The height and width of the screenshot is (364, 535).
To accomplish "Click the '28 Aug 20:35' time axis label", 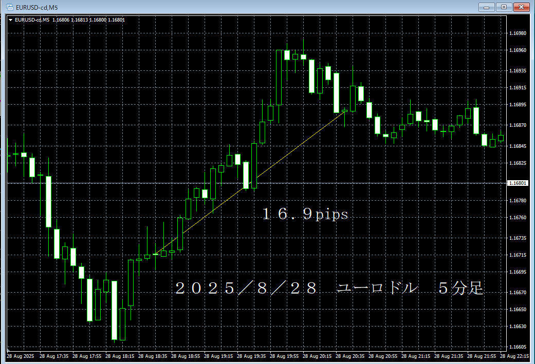I will click(x=350, y=356).
